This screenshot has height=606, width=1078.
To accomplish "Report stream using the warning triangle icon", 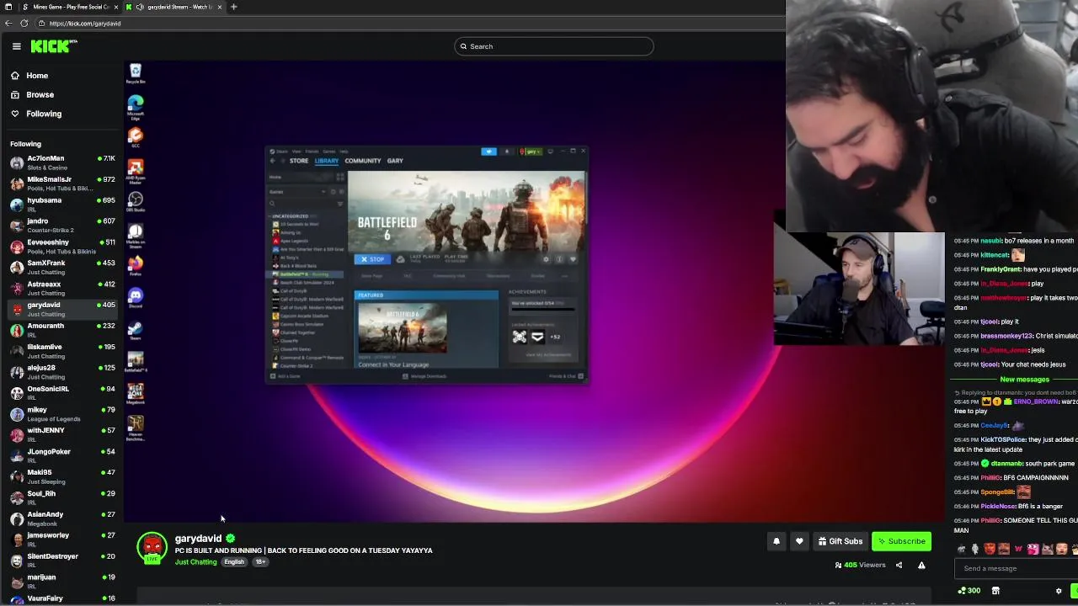I will click(921, 565).
